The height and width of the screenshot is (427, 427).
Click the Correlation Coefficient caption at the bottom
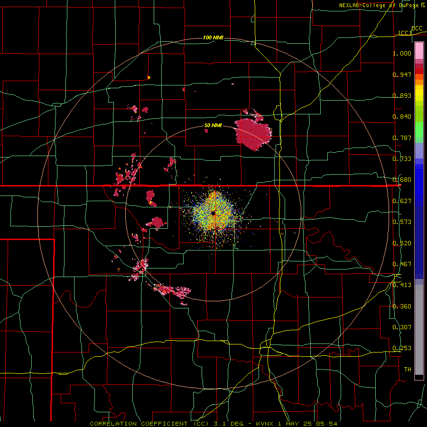[x=213, y=424]
